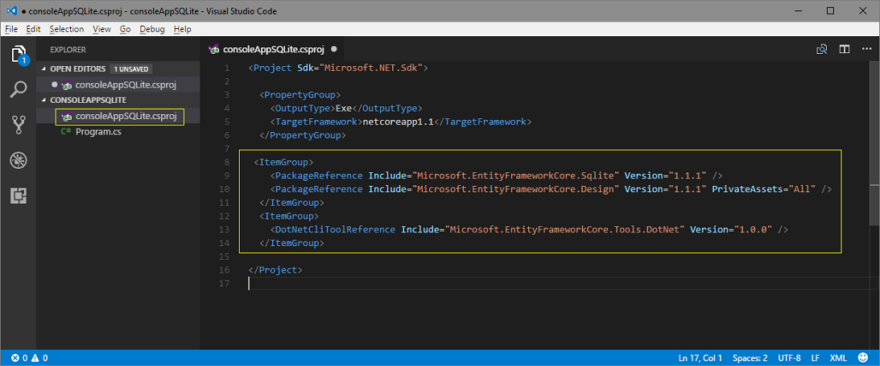The width and height of the screenshot is (880, 366).
Task: Change file encoding via UTF-8
Action: pyautogui.click(x=789, y=358)
